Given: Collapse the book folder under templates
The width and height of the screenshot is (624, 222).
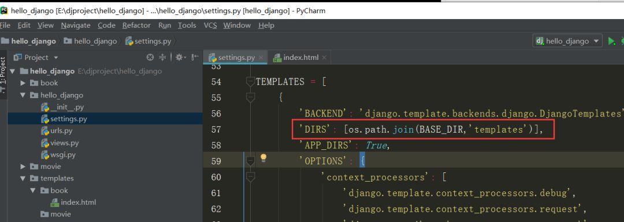Looking at the screenshot, I should point(33,190).
